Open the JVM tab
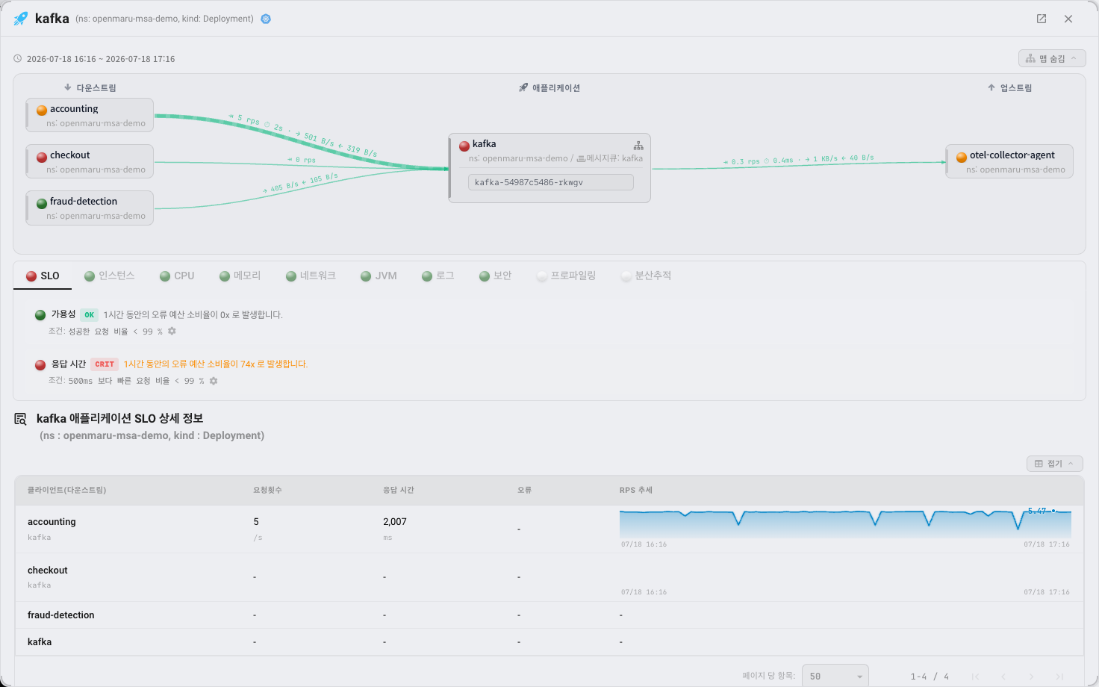This screenshot has height=687, width=1099. pos(379,276)
